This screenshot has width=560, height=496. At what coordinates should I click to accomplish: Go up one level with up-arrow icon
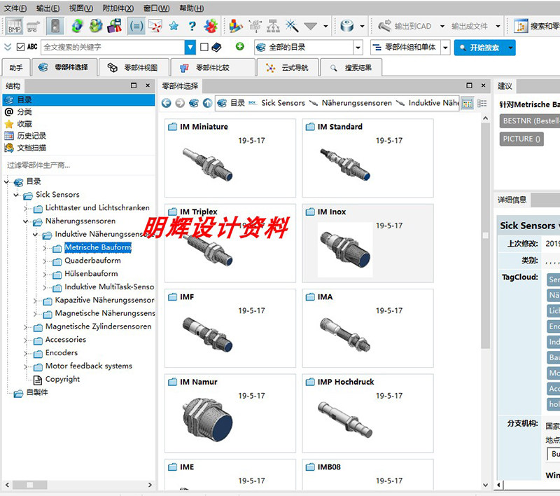point(207,103)
